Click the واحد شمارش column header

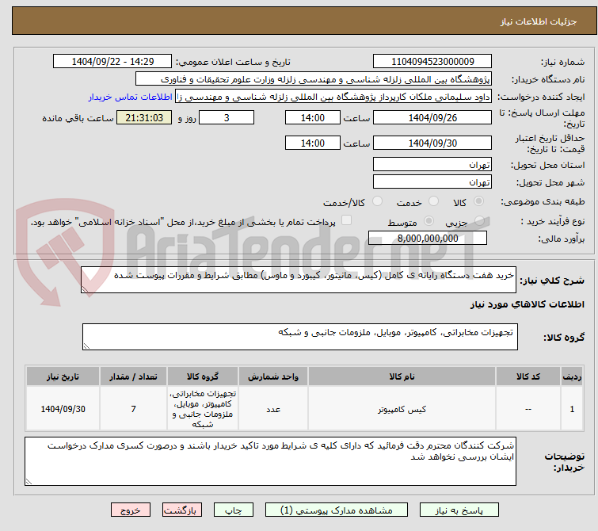(273, 376)
